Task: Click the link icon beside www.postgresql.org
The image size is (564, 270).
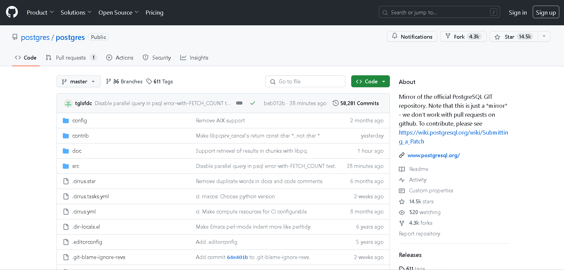Action: 402,155
